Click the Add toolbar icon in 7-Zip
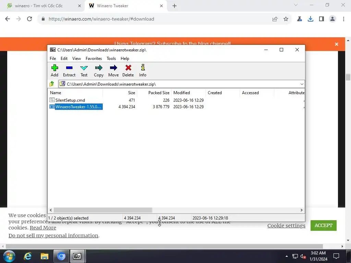 coord(55,68)
